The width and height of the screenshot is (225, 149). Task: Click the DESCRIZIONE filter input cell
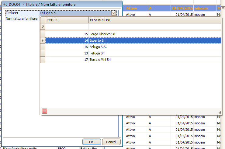pyautogui.click(x=154, y=27)
